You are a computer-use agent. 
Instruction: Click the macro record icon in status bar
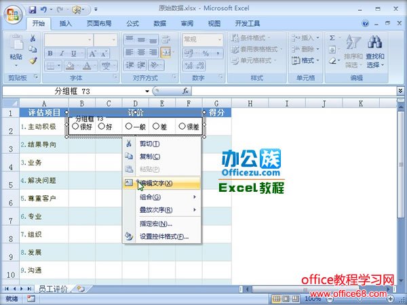[31, 299]
